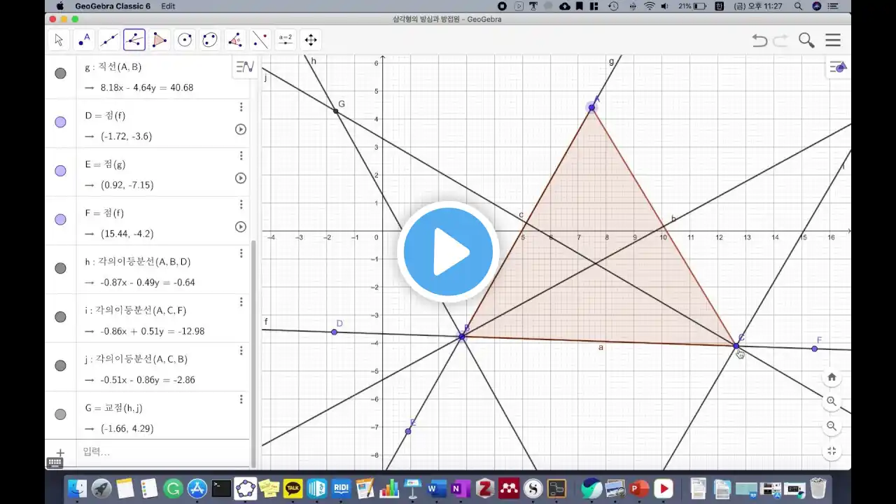This screenshot has height=504, width=896.
Task: Add new input with plus icon
Action: tap(60, 453)
